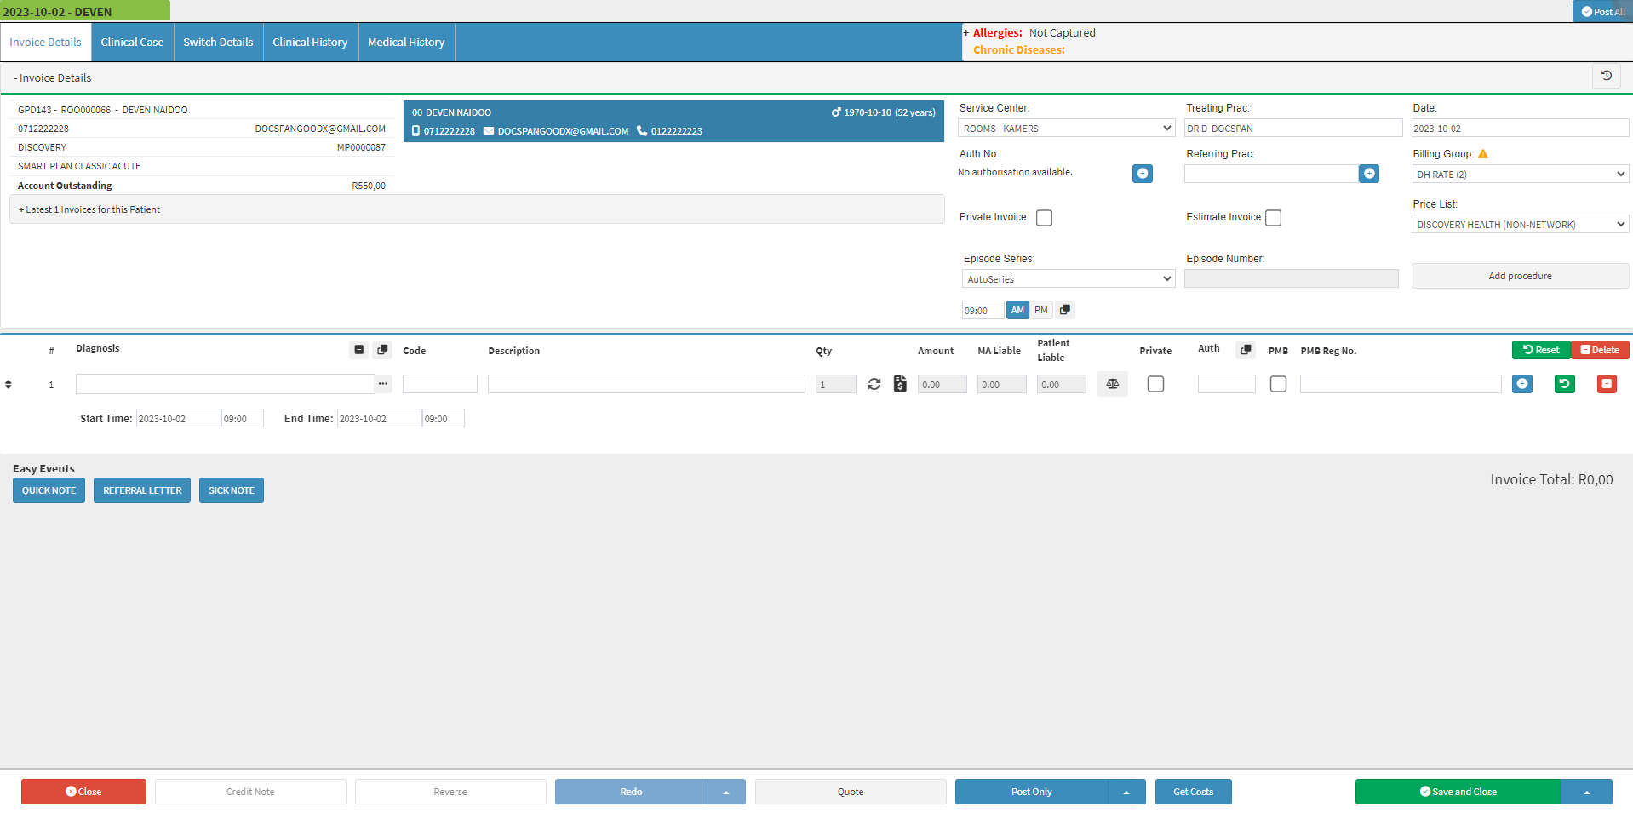
Task: Open the Billing Group dropdown
Action: [1521, 175]
